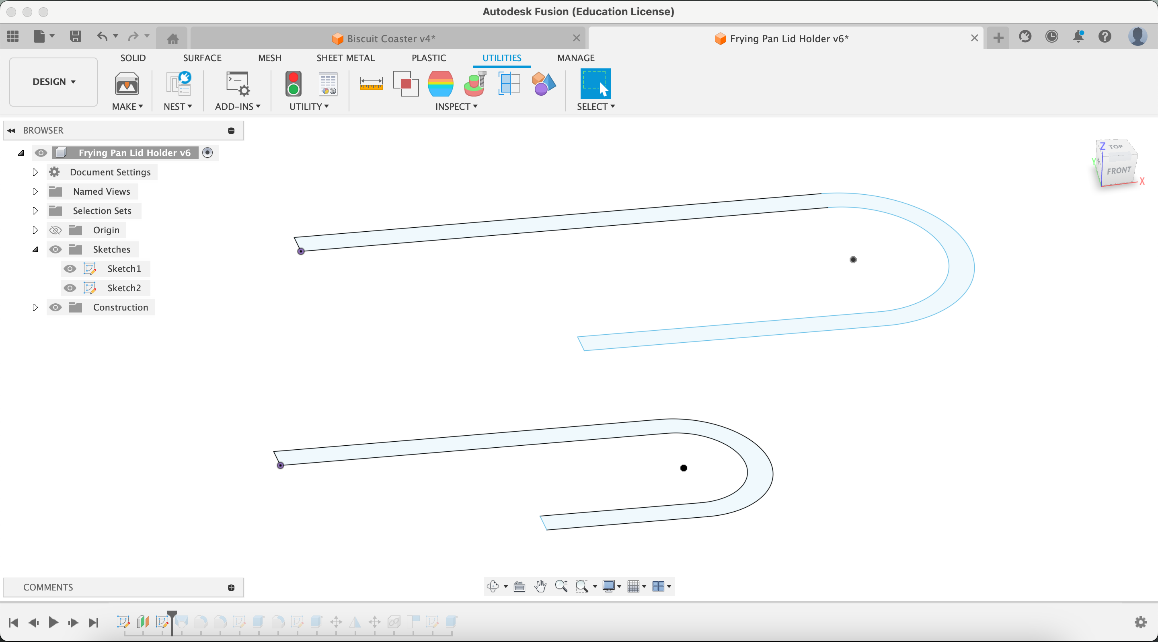Click the Zoom Window icon
The height and width of the screenshot is (642, 1158).
pyautogui.click(x=582, y=586)
